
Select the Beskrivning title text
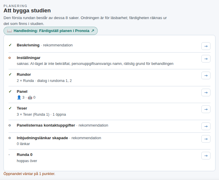(28, 45)
